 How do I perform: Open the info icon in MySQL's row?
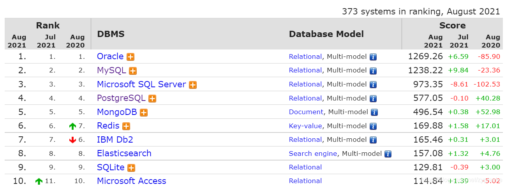[373, 71]
